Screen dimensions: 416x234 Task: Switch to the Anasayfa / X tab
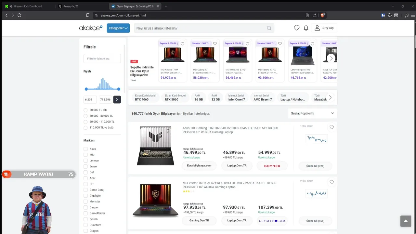click(71, 6)
